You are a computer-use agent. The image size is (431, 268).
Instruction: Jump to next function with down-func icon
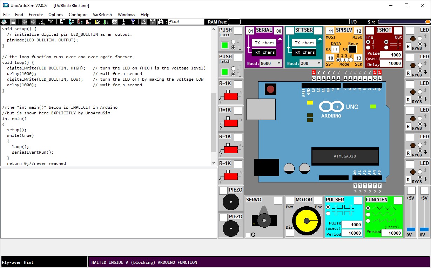point(42,22)
